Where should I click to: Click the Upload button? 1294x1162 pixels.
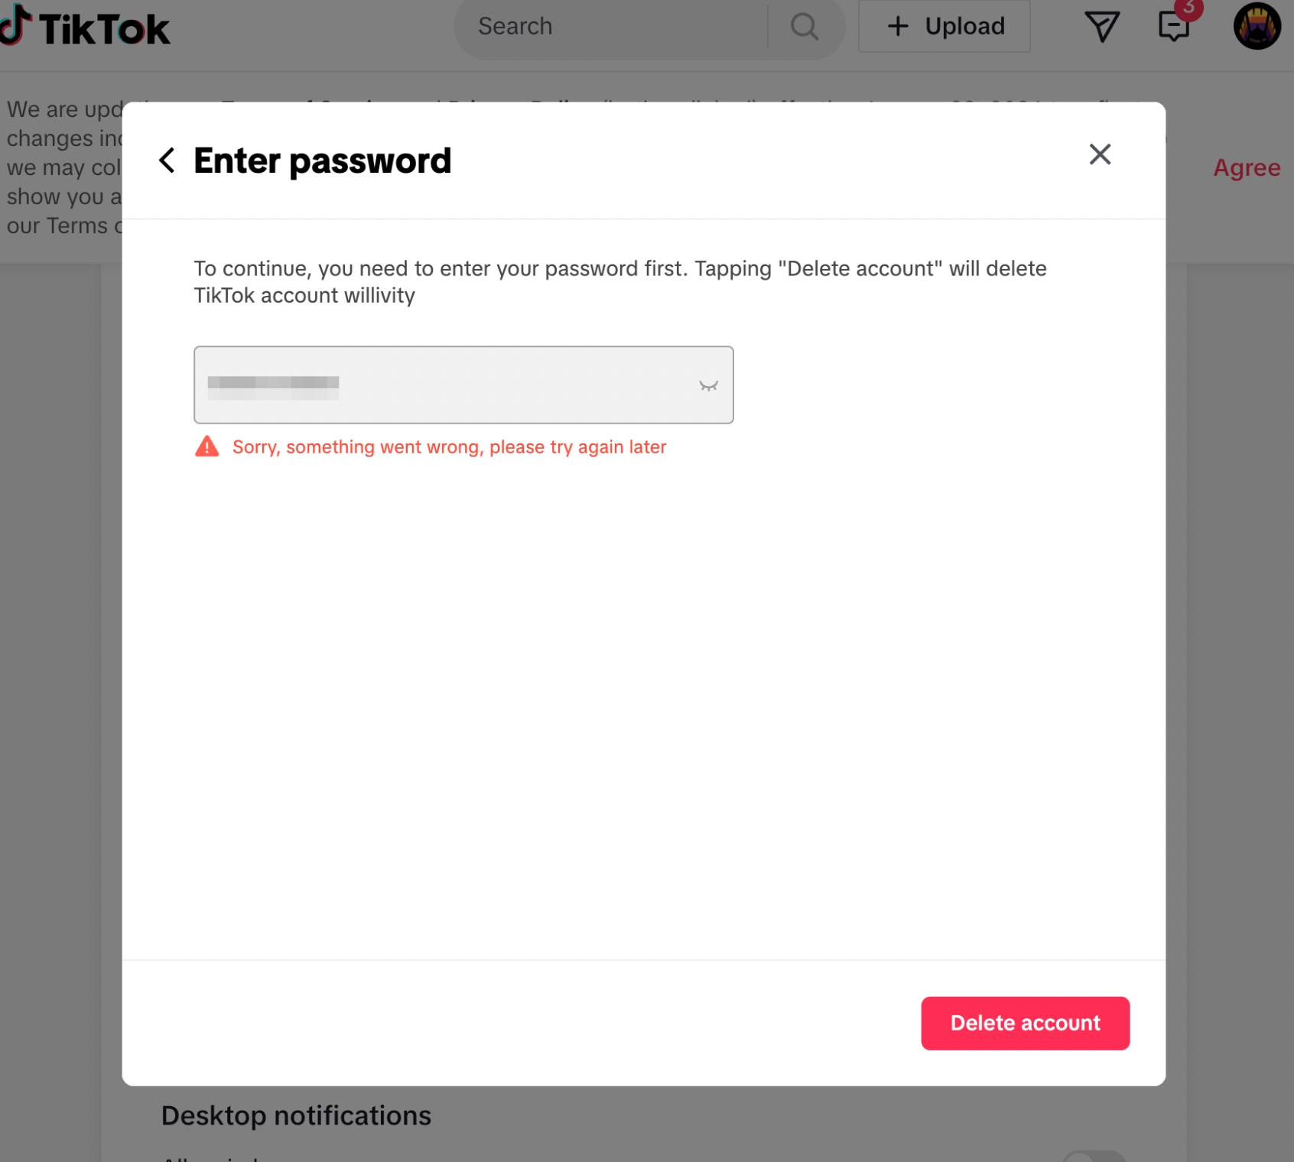pyautogui.click(x=944, y=27)
